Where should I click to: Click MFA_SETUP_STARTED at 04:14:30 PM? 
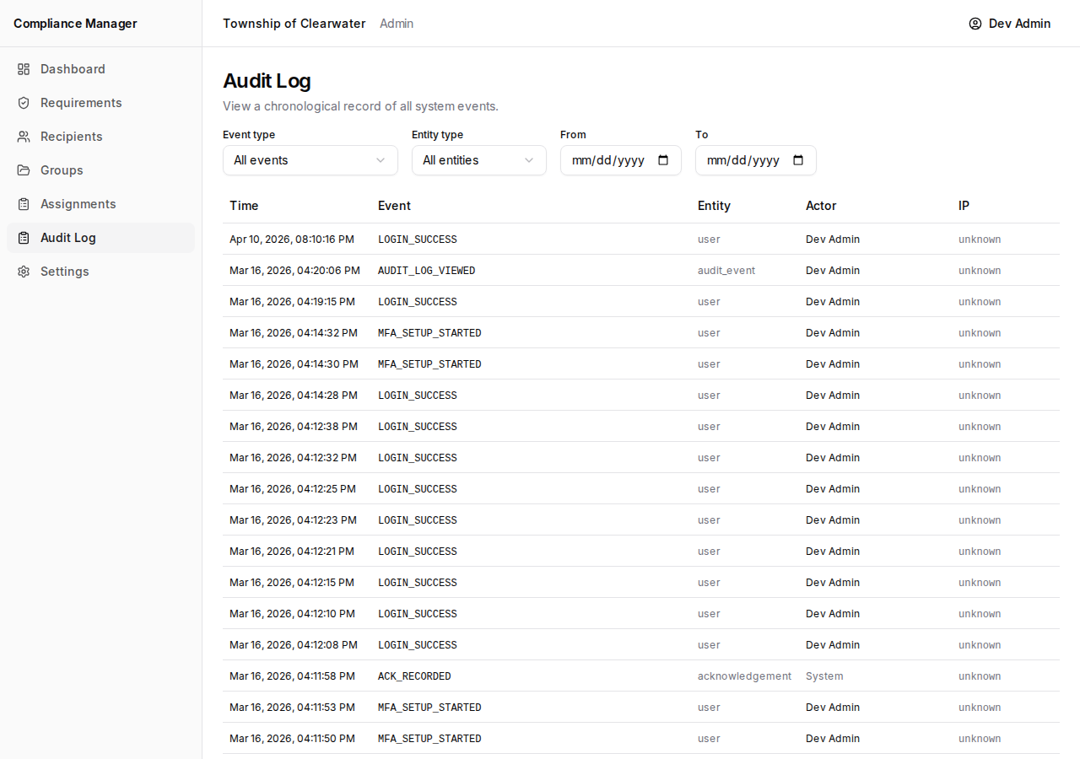[x=429, y=364]
